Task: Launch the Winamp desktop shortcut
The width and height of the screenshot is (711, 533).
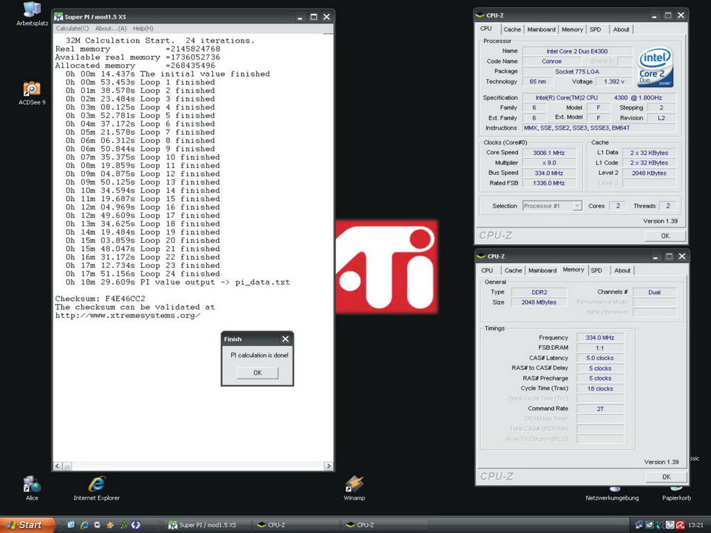Action: [354, 488]
